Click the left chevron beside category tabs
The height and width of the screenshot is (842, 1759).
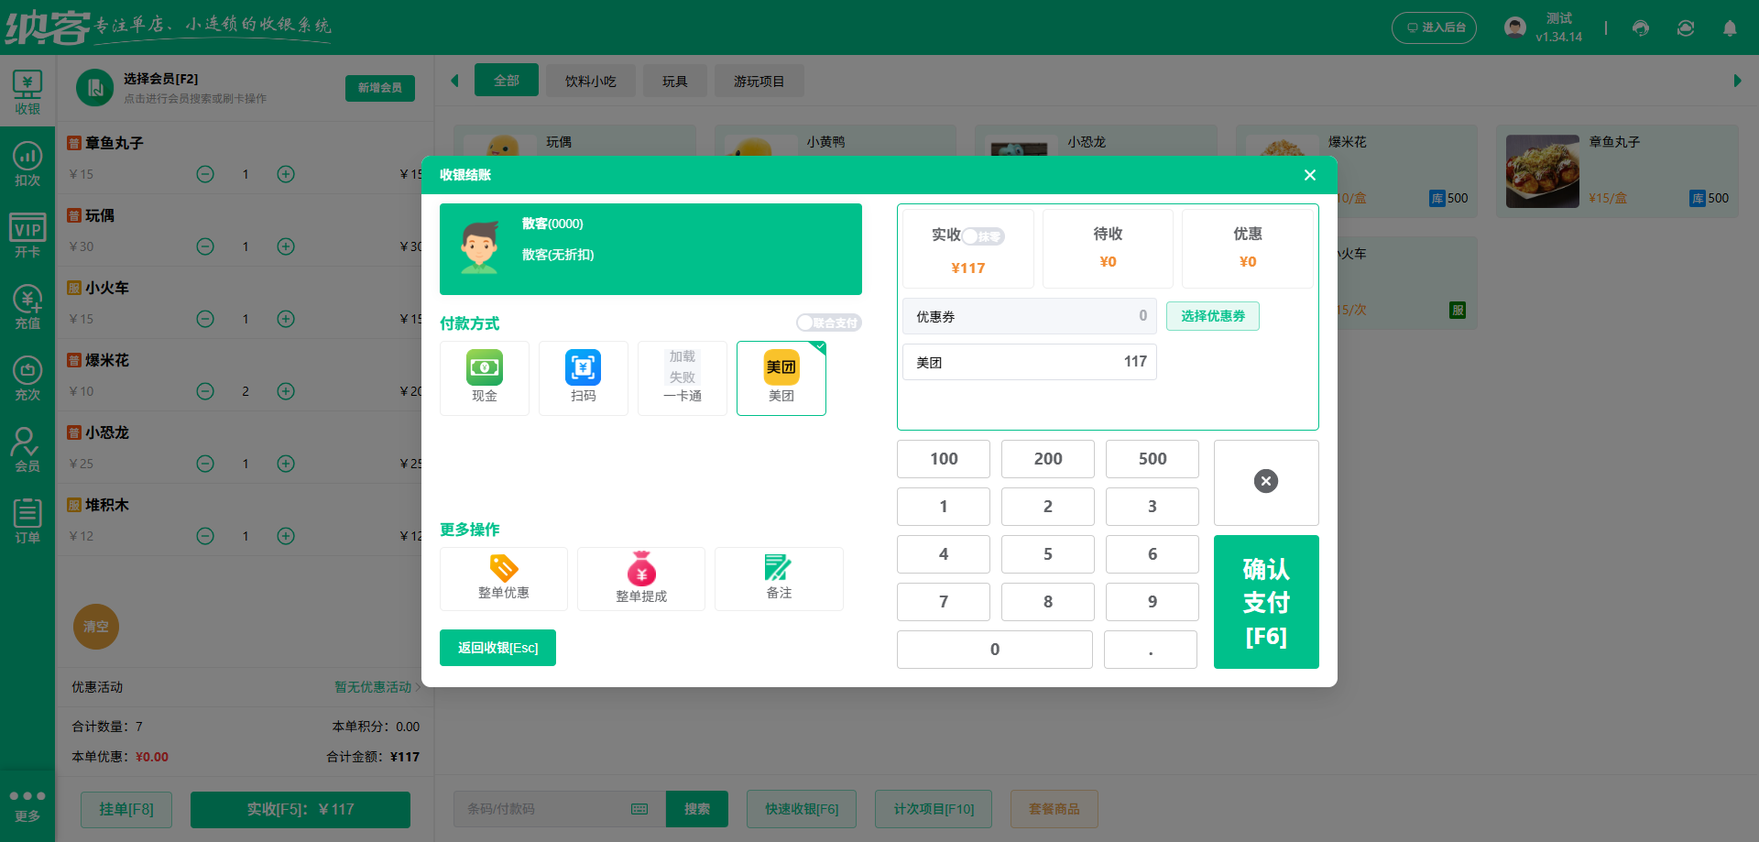455,80
